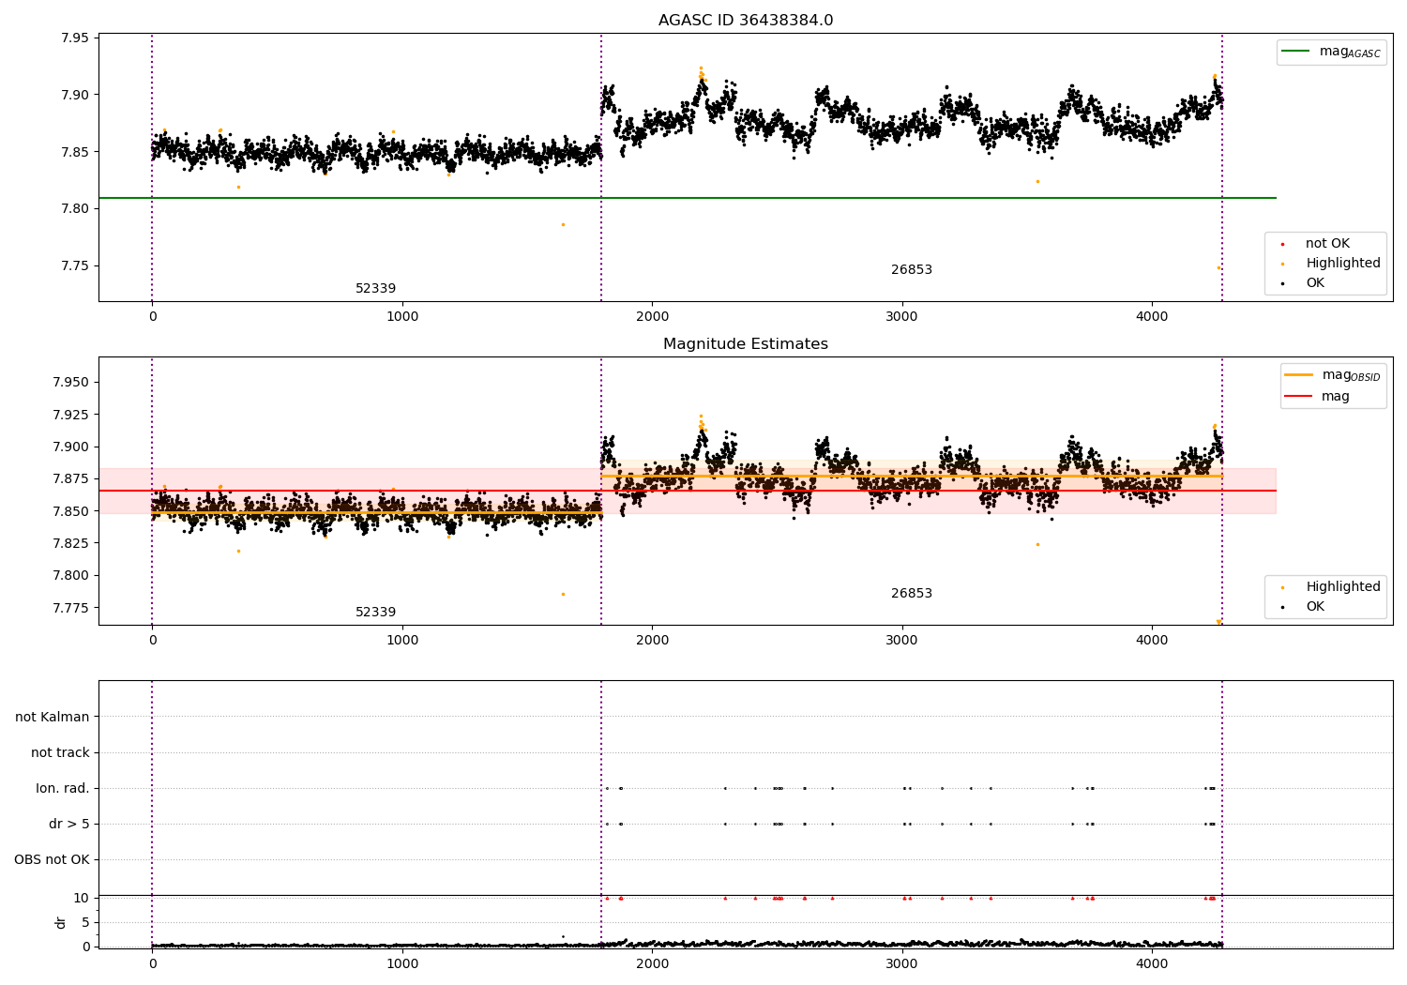Click the 'Ion. rad.' row label
This screenshot has height=985, width=1407.
63,788
